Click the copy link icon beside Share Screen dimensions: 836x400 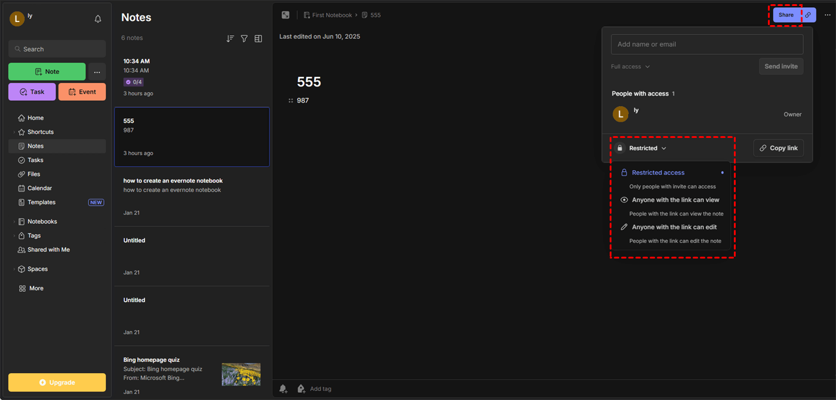pos(808,15)
